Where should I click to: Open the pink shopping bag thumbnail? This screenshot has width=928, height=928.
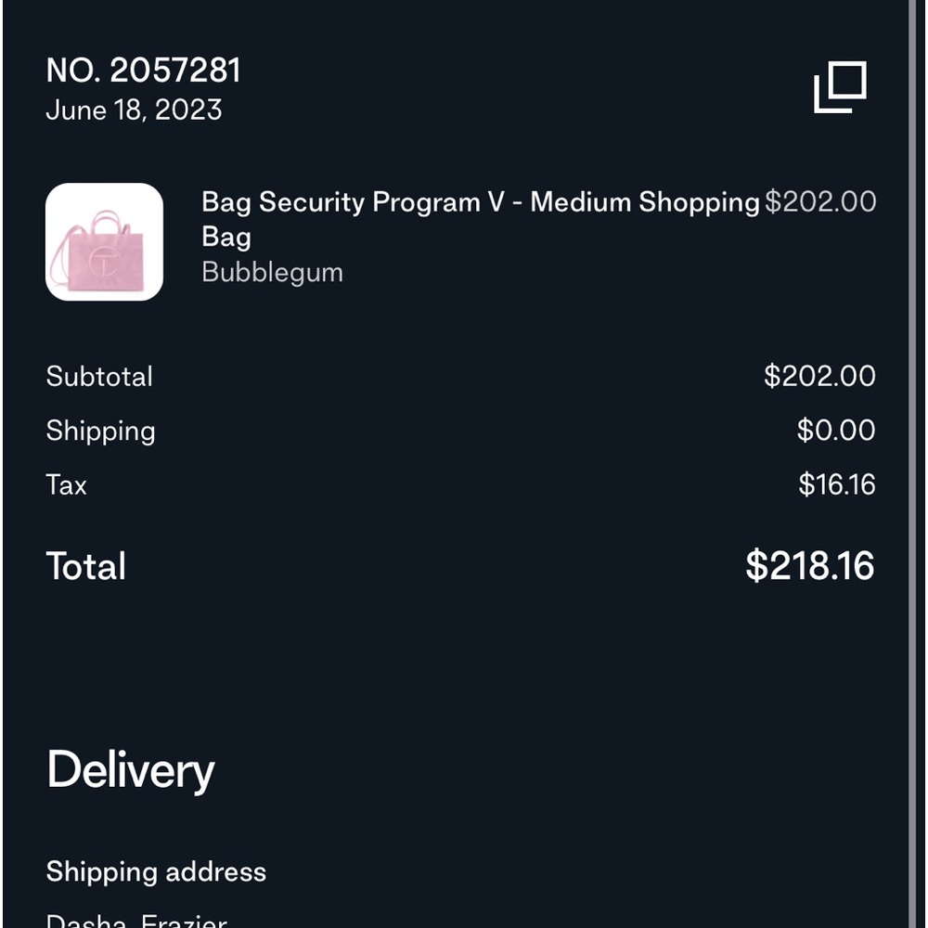[104, 242]
